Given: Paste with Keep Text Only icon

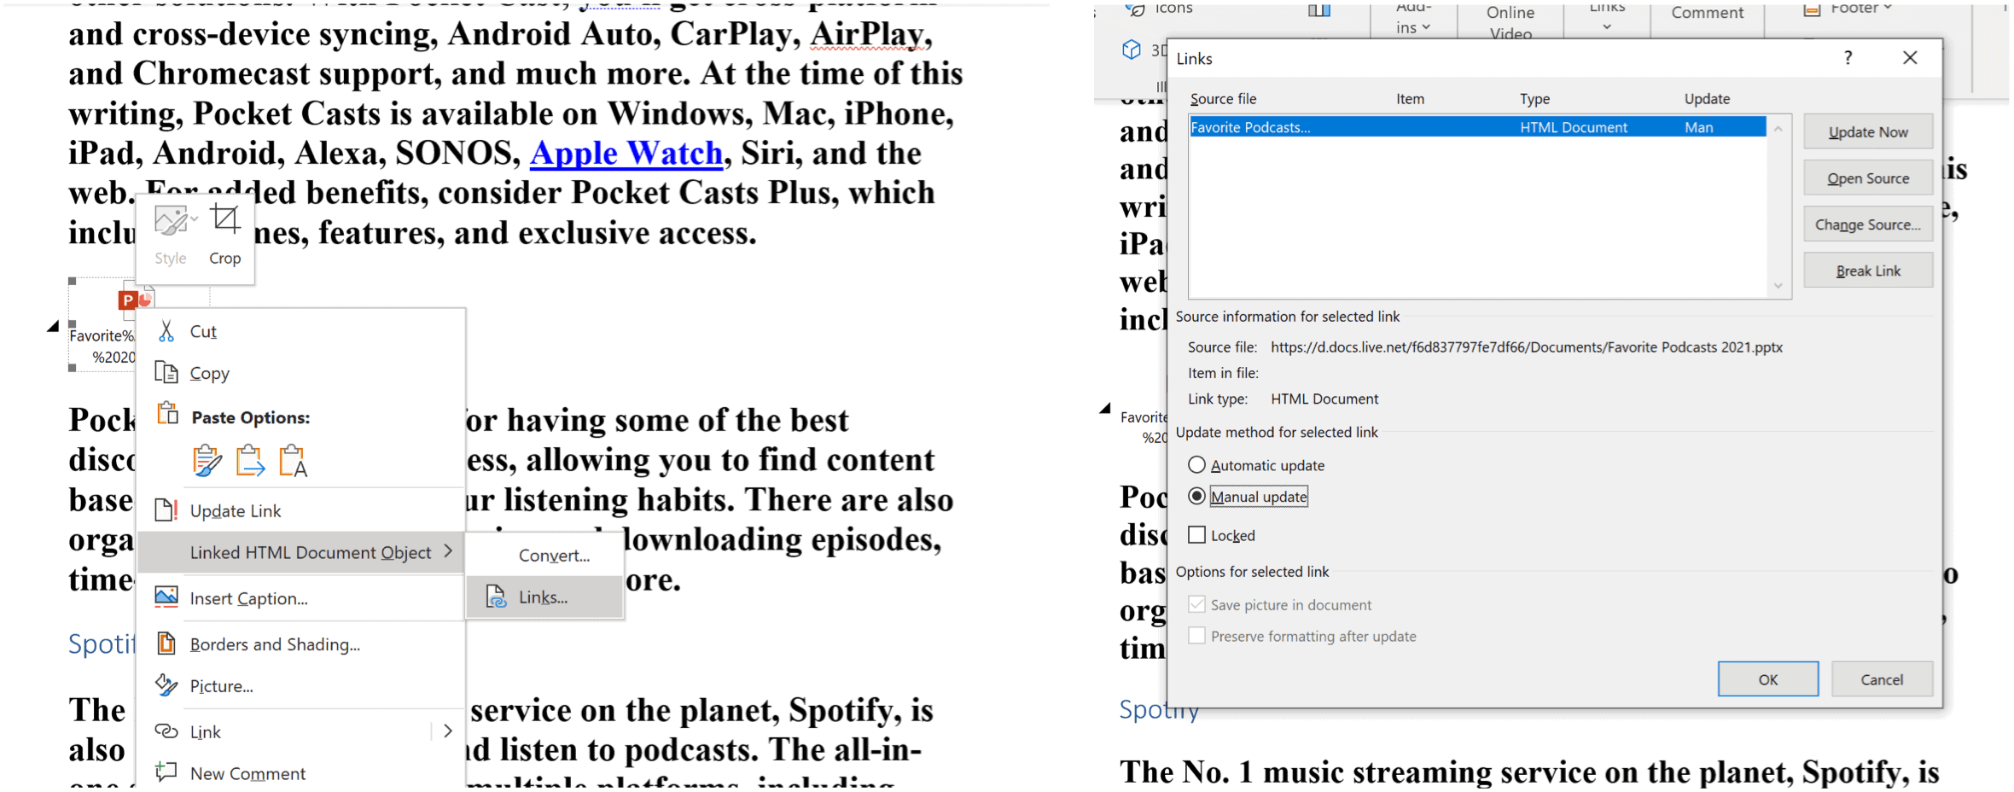Looking at the screenshot, I should (293, 461).
